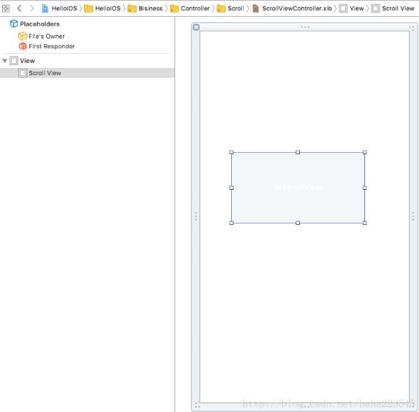The image size is (419, 412).
Task: Open the Bisiness folder breadcrumb
Action: coord(145,8)
